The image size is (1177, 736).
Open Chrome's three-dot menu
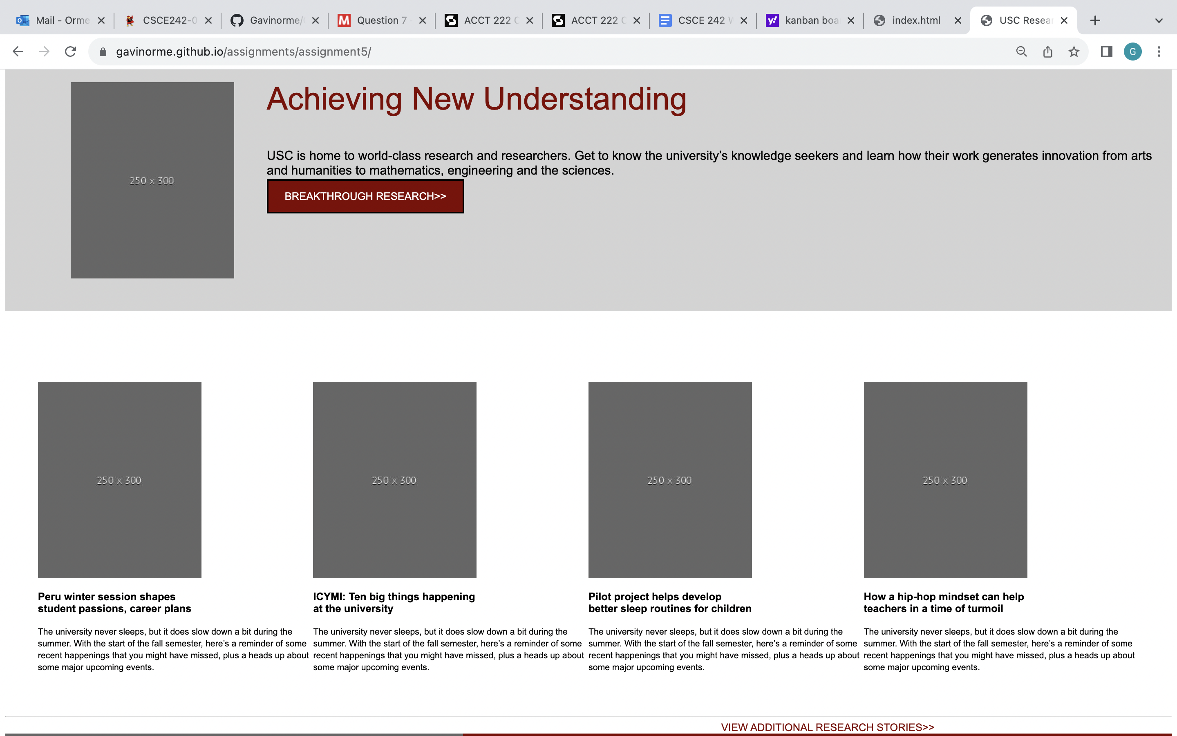pyautogui.click(x=1159, y=52)
